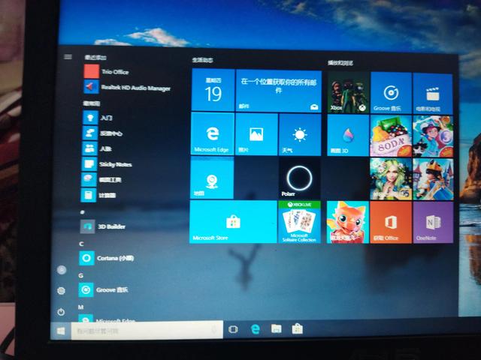481x360 pixels.
Task: Open the Mail live tile
Action: (279, 91)
